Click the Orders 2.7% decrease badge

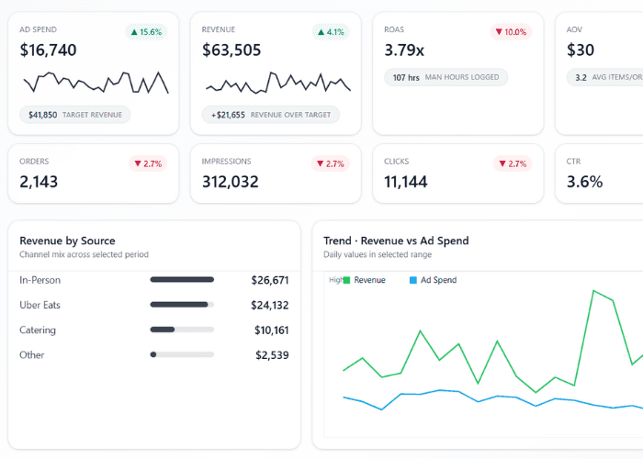click(146, 163)
